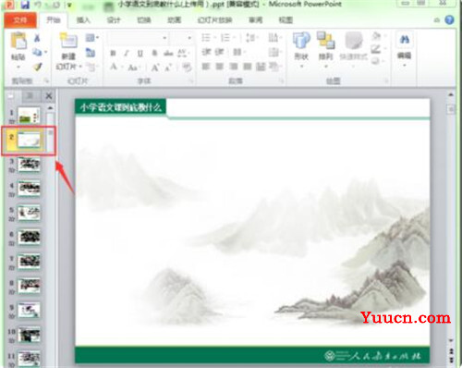Toggle Underline text formatting
This screenshot has height=368, width=462.
[140, 54]
